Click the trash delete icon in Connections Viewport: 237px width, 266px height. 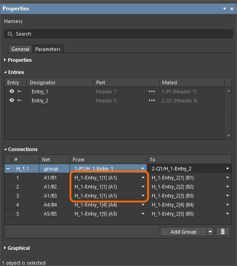(x=223, y=232)
